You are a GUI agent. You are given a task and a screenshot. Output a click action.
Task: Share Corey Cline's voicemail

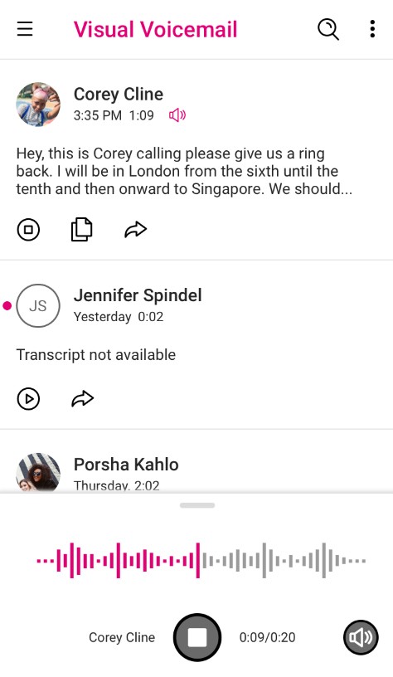click(135, 229)
